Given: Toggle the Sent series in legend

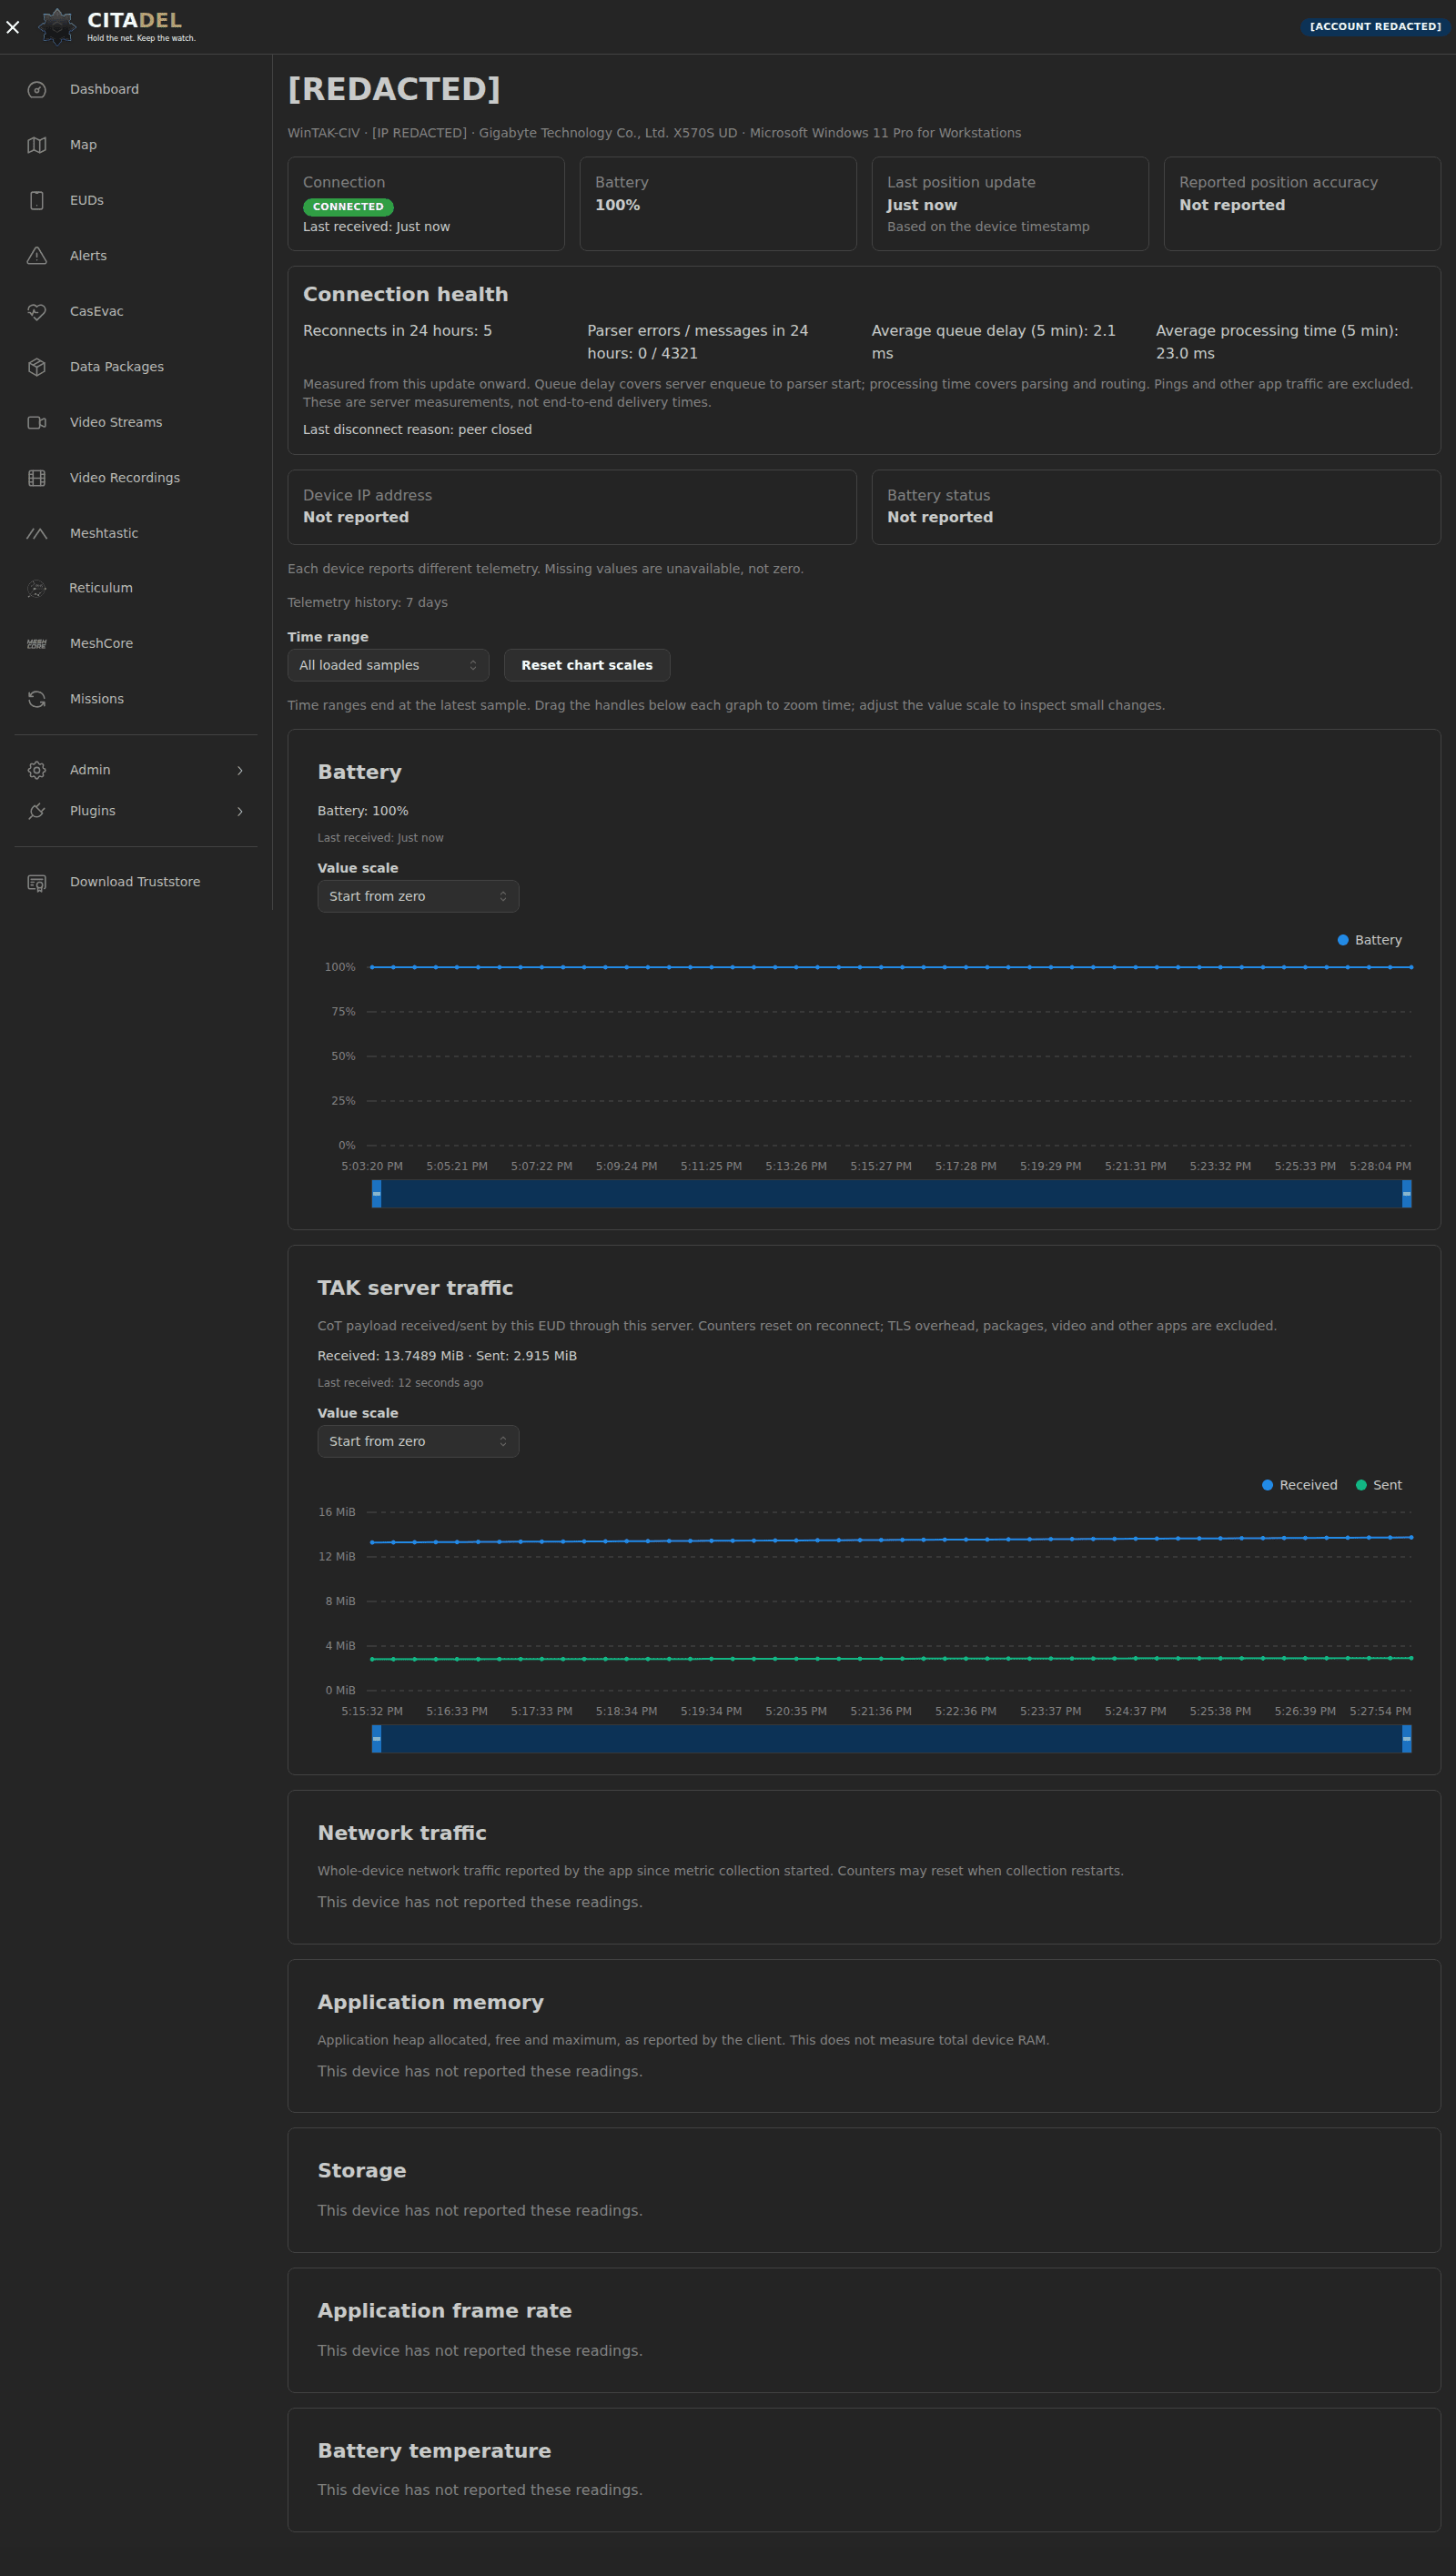Looking at the screenshot, I should (1379, 1485).
